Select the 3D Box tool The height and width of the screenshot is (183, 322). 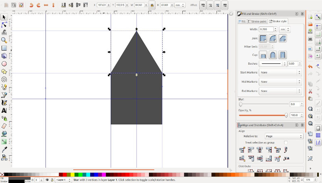4,56
